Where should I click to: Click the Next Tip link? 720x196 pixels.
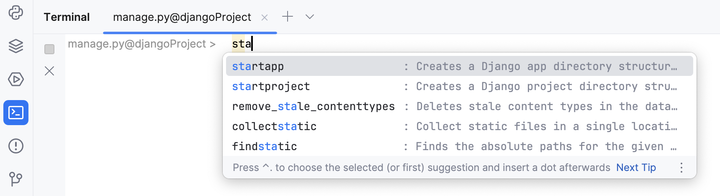(636, 168)
